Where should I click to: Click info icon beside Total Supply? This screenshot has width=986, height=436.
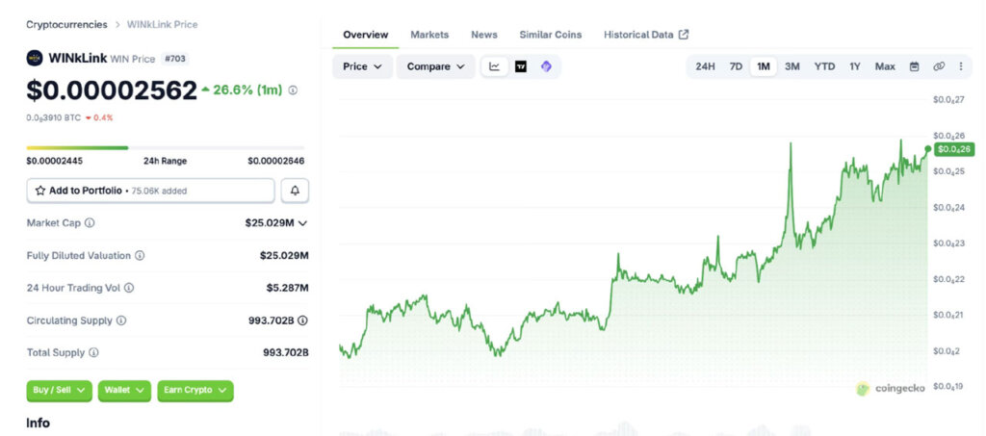[93, 352]
